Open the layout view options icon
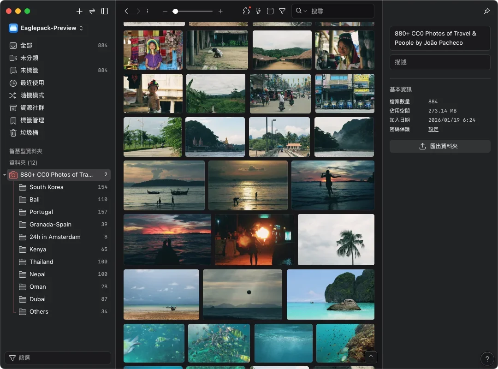This screenshot has width=498, height=369. tap(270, 11)
